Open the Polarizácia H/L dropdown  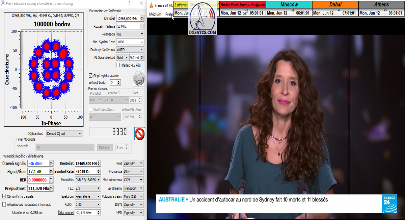coord(130,34)
